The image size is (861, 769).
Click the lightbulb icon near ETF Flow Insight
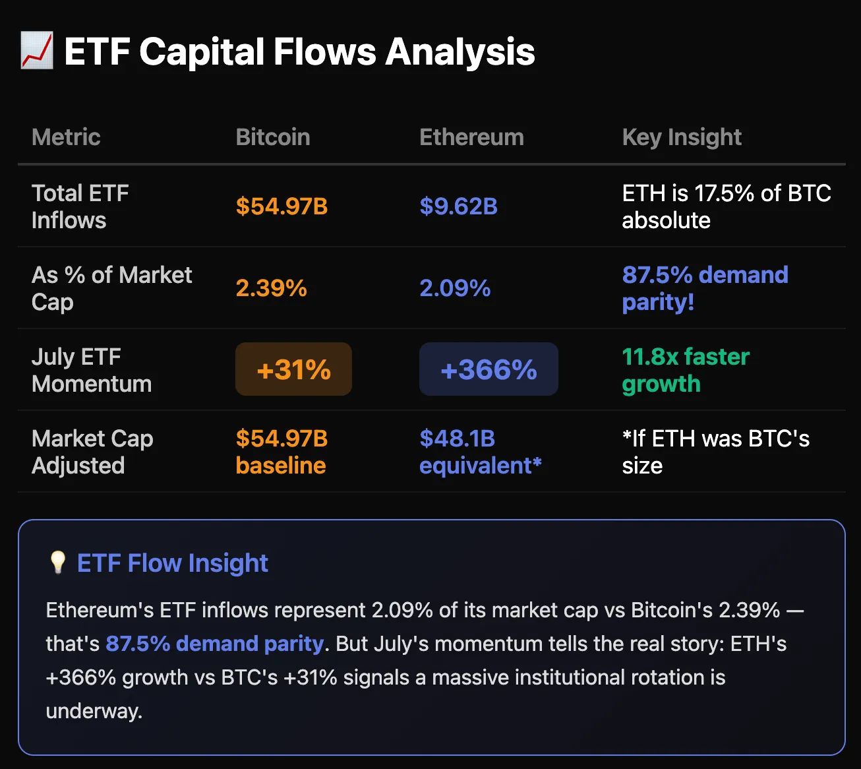(x=58, y=563)
